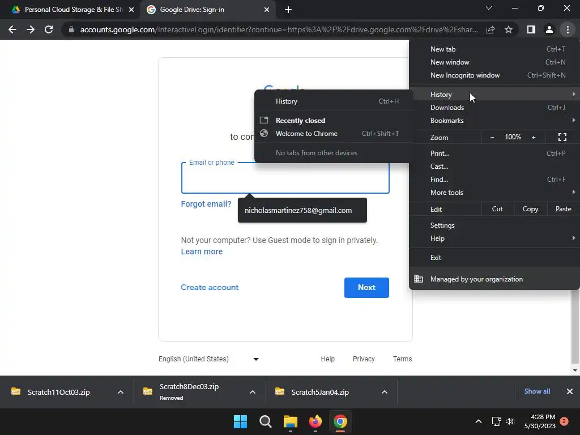
Task: Expand the Help submenu
Action: [494, 238]
